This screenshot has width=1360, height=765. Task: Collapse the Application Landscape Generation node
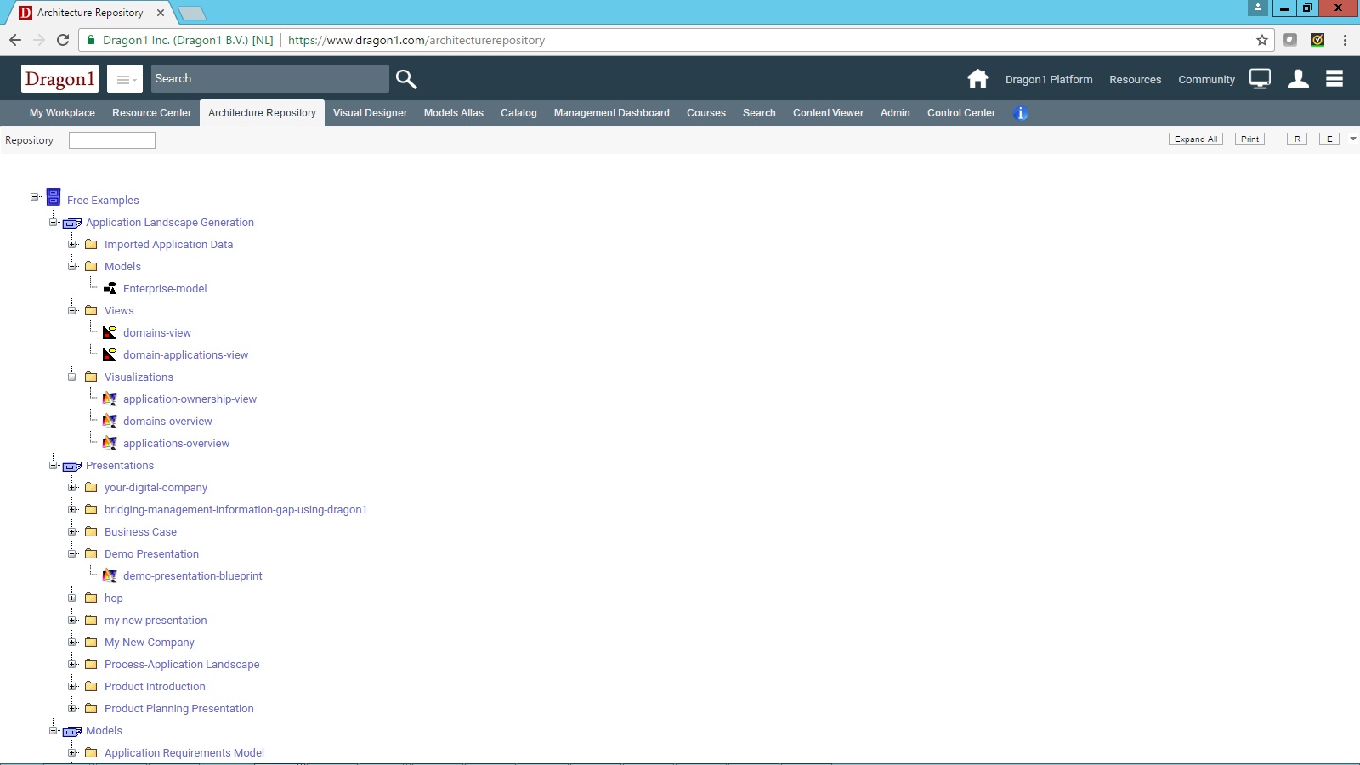click(x=54, y=223)
